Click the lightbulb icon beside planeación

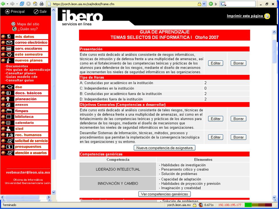click(x=8, y=99)
